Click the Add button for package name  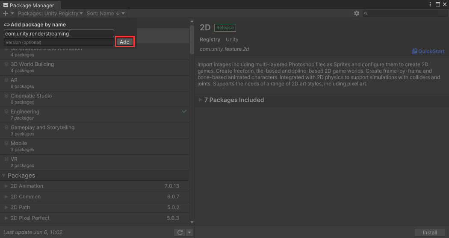click(124, 42)
